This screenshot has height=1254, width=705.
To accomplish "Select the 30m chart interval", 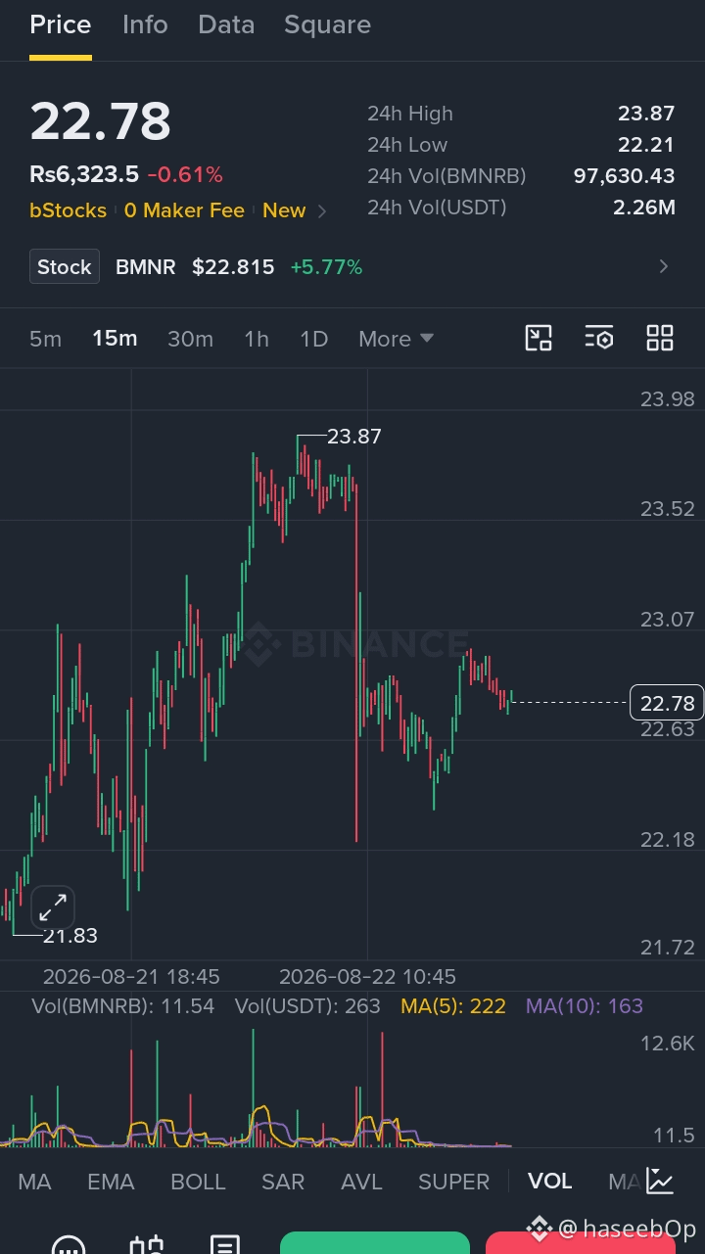I will [190, 339].
